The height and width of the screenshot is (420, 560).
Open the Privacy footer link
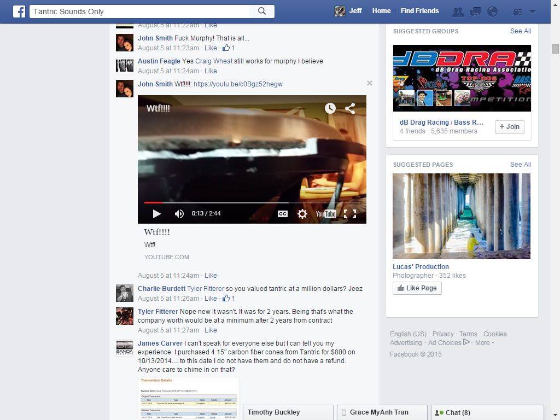(x=443, y=334)
